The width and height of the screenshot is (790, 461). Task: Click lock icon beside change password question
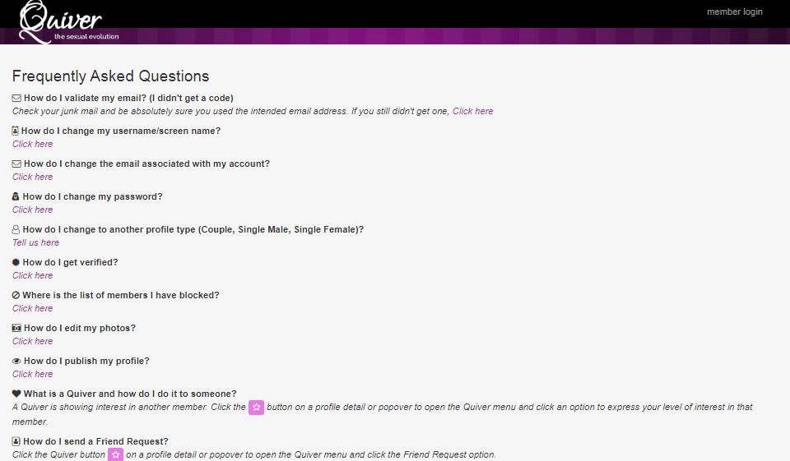[16, 196]
